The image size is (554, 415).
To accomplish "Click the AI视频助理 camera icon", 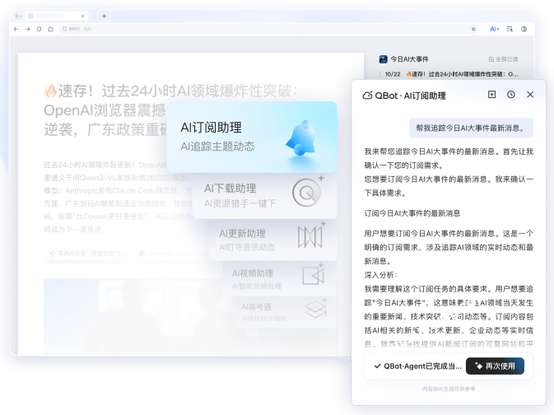I will [314, 275].
